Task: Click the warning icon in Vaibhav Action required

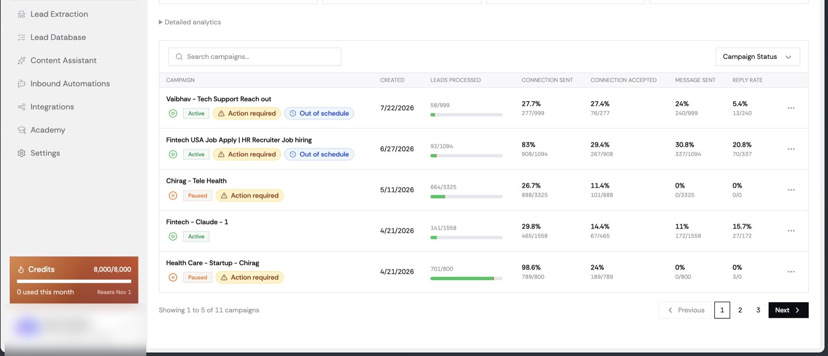Action: (221, 113)
